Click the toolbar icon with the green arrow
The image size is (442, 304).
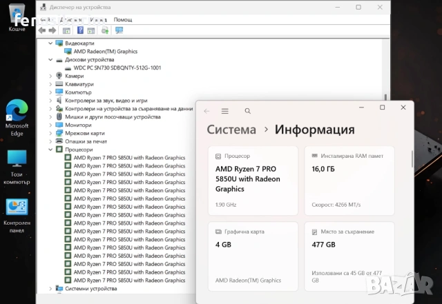pos(105,30)
